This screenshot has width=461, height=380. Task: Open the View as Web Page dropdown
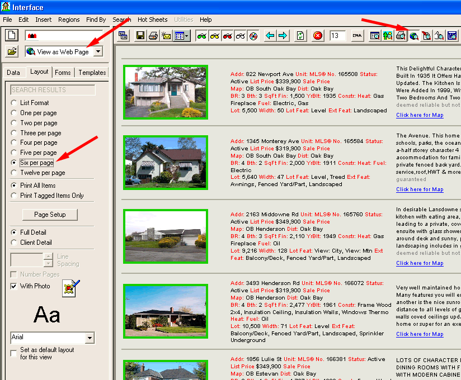98,51
